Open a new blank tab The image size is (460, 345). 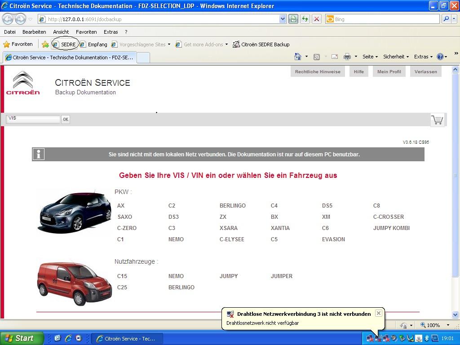pos(143,57)
